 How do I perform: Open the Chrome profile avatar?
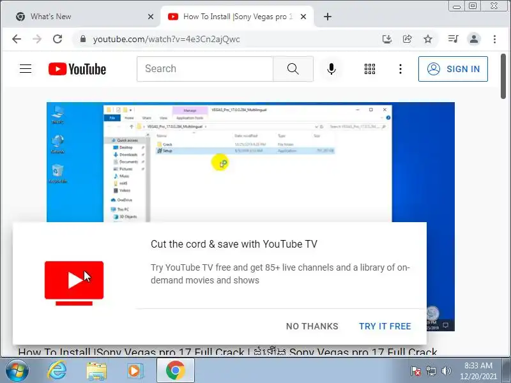[474, 39]
